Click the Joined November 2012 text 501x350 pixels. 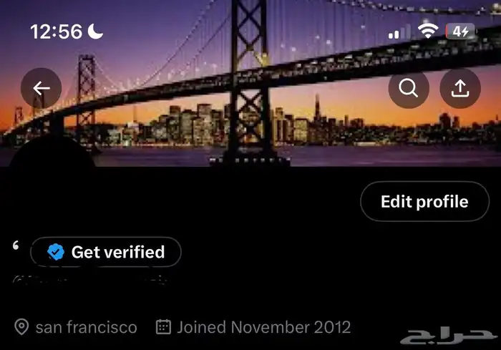[264, 327]
